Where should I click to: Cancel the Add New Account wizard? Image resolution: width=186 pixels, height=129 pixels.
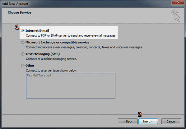171,122
